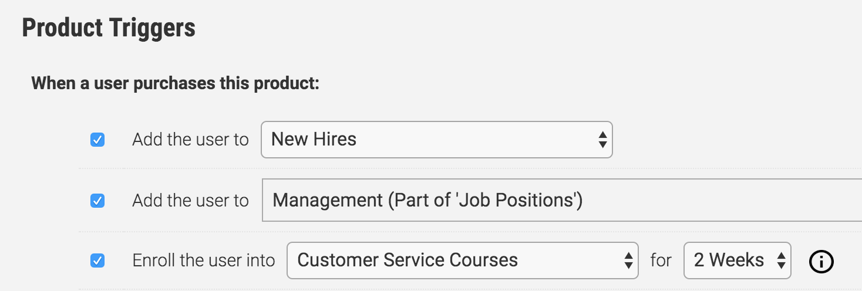Click the up-down arrows on New Hires selector
Screen dimensions: 862x291
coord(602,140)
